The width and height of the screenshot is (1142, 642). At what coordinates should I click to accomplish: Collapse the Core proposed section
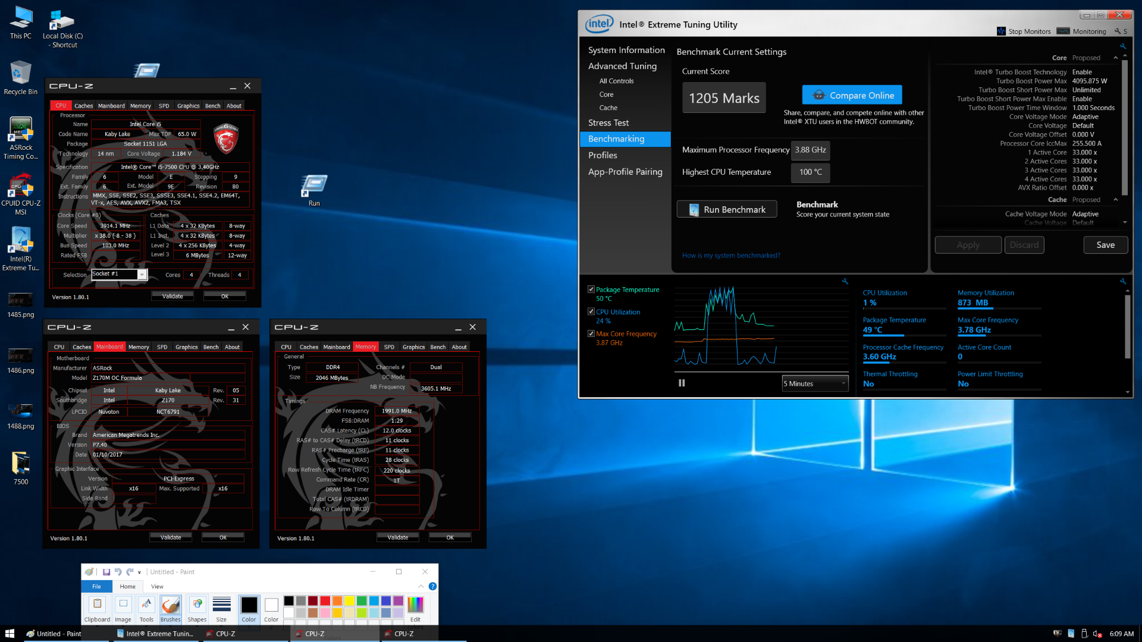coord(1116,58)
